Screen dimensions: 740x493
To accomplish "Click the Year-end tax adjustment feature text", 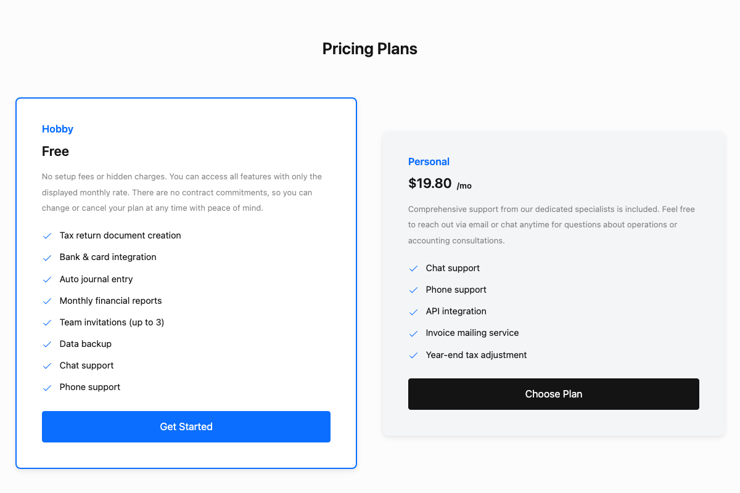I will tap(476, 355).
